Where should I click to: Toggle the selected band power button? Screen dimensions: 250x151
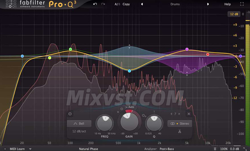pyautogui.click(x=70, y=114)
